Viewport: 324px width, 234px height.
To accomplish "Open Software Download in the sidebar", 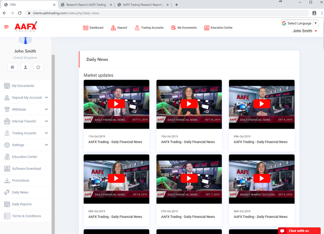I will point(27,169).
